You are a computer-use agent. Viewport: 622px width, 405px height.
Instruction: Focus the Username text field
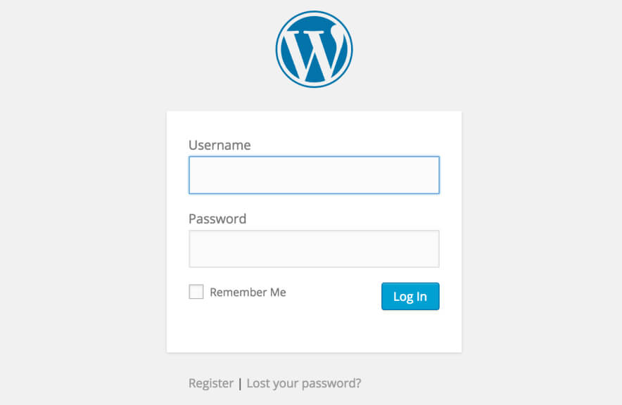314,175
